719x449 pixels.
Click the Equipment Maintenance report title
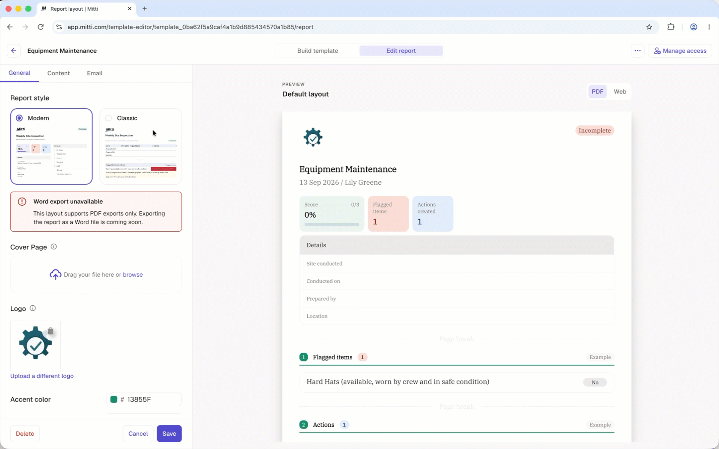[x=348, y=169]
